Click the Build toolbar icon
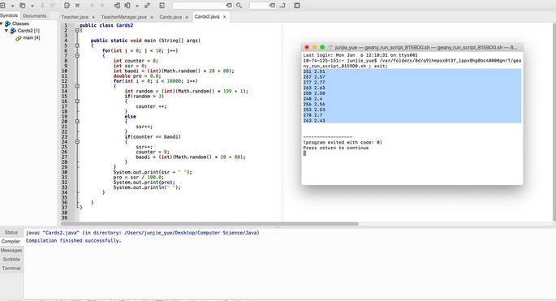The image size is (556, 301). coord(127,6)
